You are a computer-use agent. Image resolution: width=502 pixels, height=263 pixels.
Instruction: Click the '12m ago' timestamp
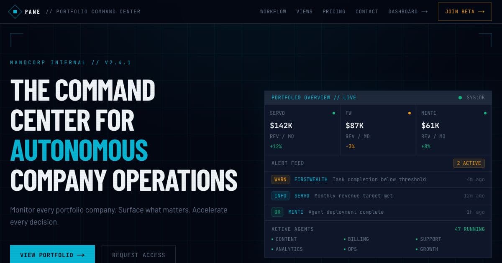pos(474,196)
